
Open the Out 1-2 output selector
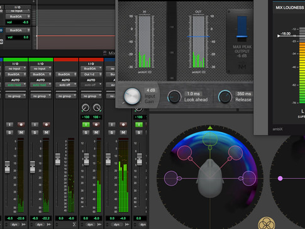(x=90, y=74)
